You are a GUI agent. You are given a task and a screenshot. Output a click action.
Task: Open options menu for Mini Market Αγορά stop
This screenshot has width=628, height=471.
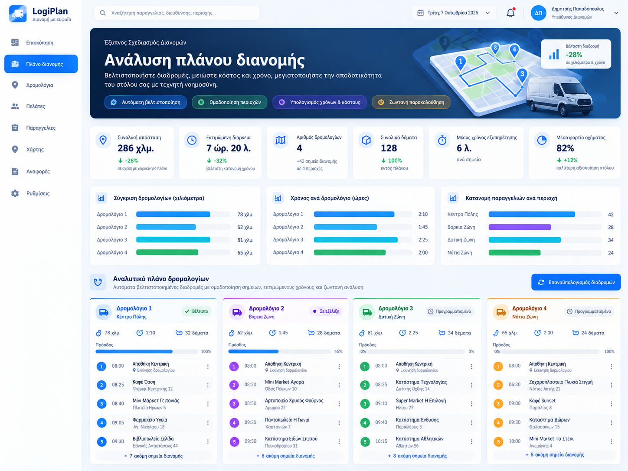[339, 385]
